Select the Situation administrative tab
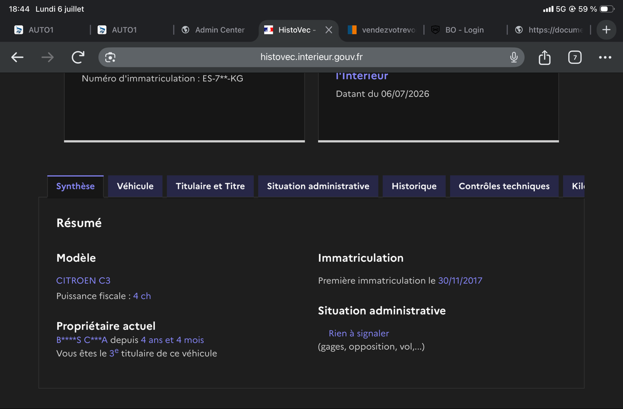The height and width of the screenshot is (409, 623). (x=318, y=186)
